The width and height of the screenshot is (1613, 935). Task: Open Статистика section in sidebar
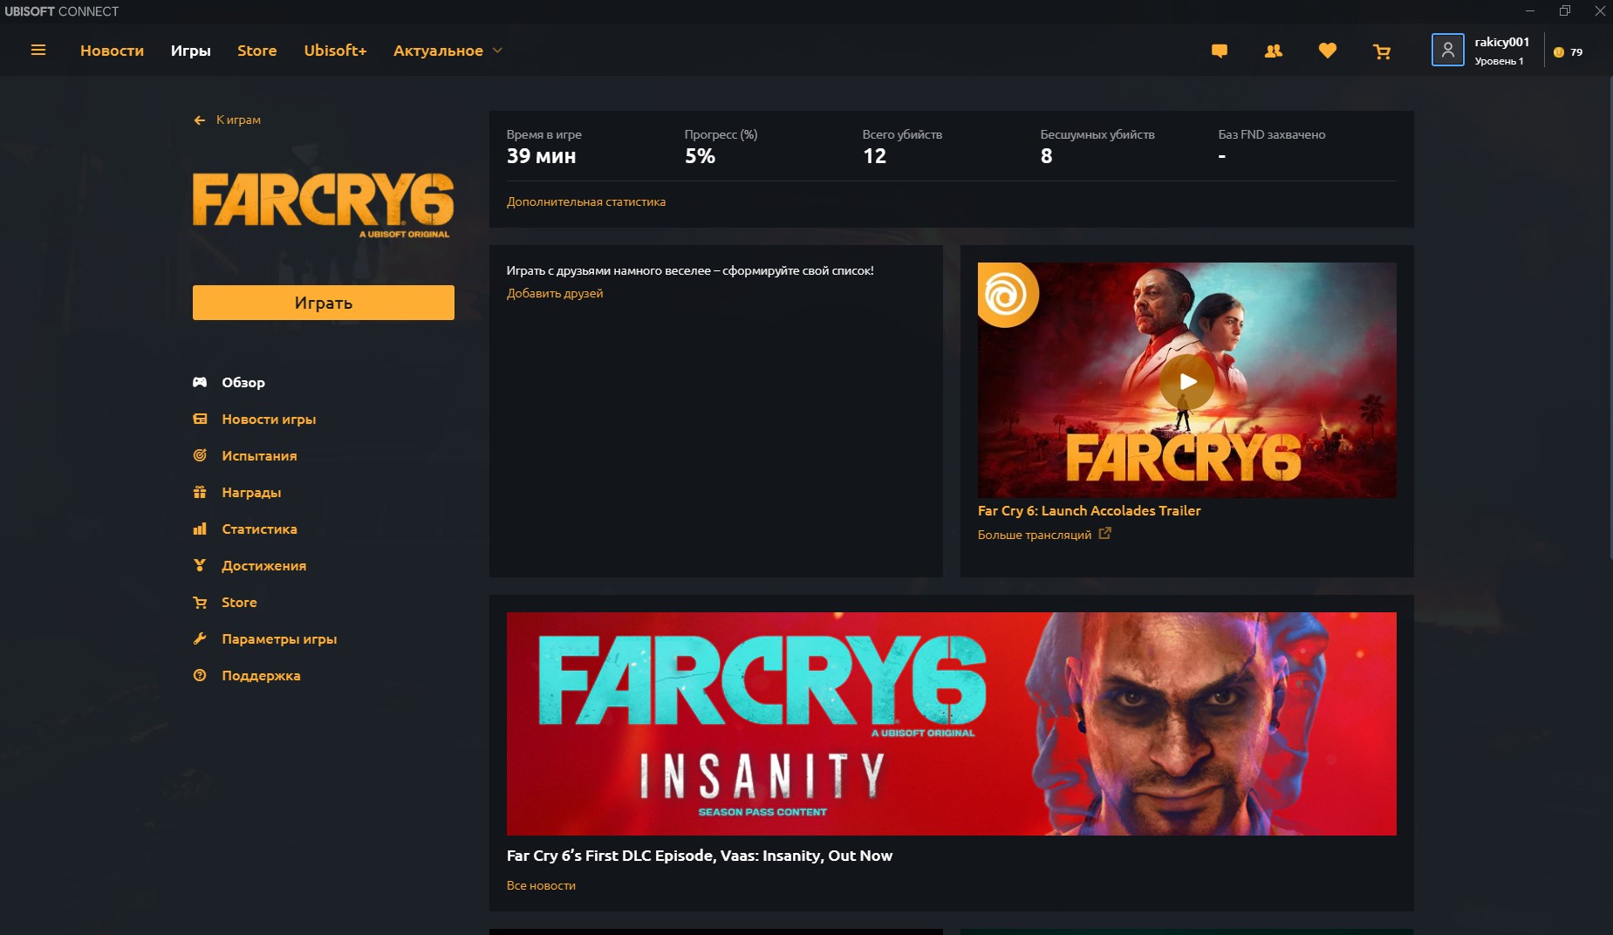point(259,529)
